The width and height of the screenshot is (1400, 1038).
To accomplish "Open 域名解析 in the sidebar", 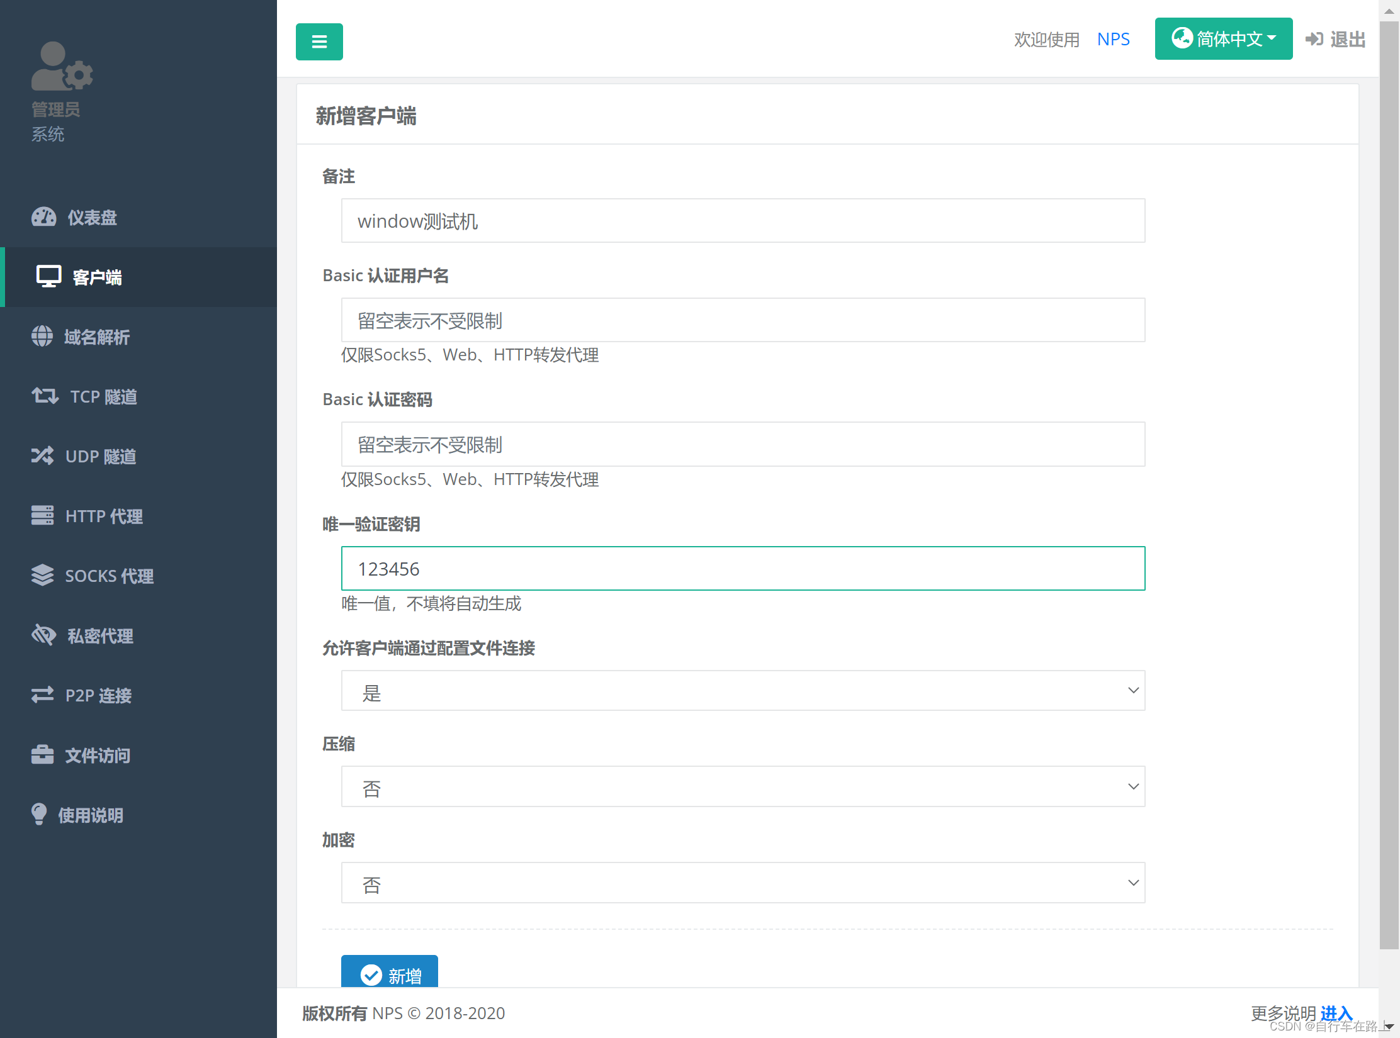I will pos(138,337).
